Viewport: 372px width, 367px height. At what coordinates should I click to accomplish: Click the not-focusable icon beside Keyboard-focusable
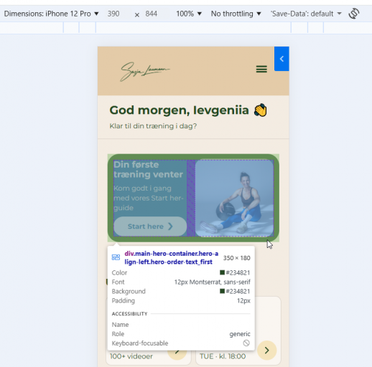246,343
